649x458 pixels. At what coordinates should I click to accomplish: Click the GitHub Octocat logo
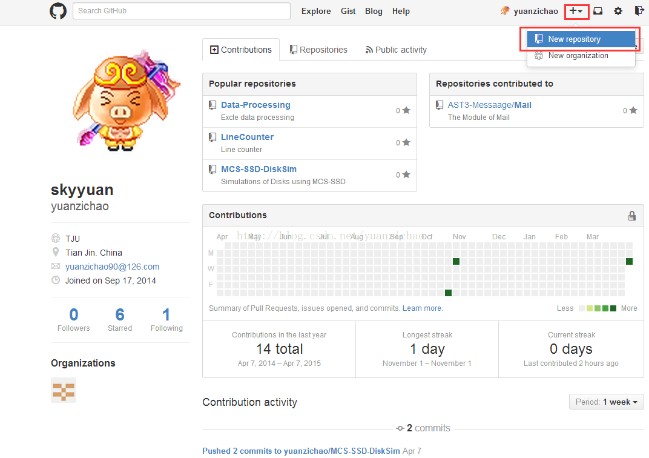[58, 11]
